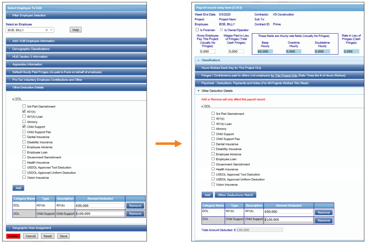The image size is (366, 243).
Task: Toggle the Is Owner/Operator checkbox
Action: [x=222, y=30]
